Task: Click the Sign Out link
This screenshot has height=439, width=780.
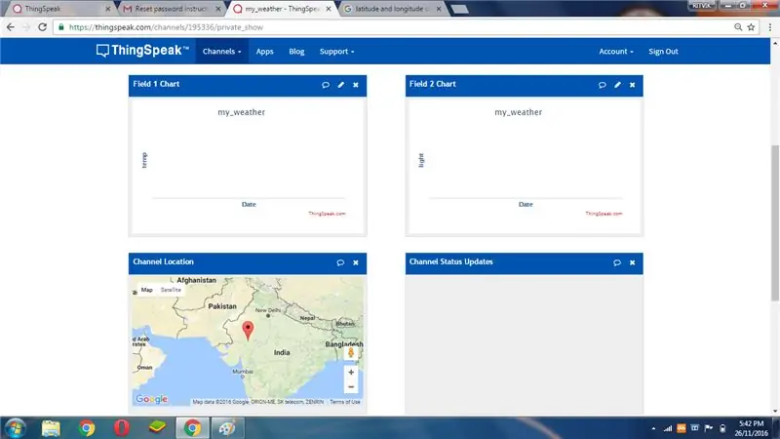Action: point(663,52)
